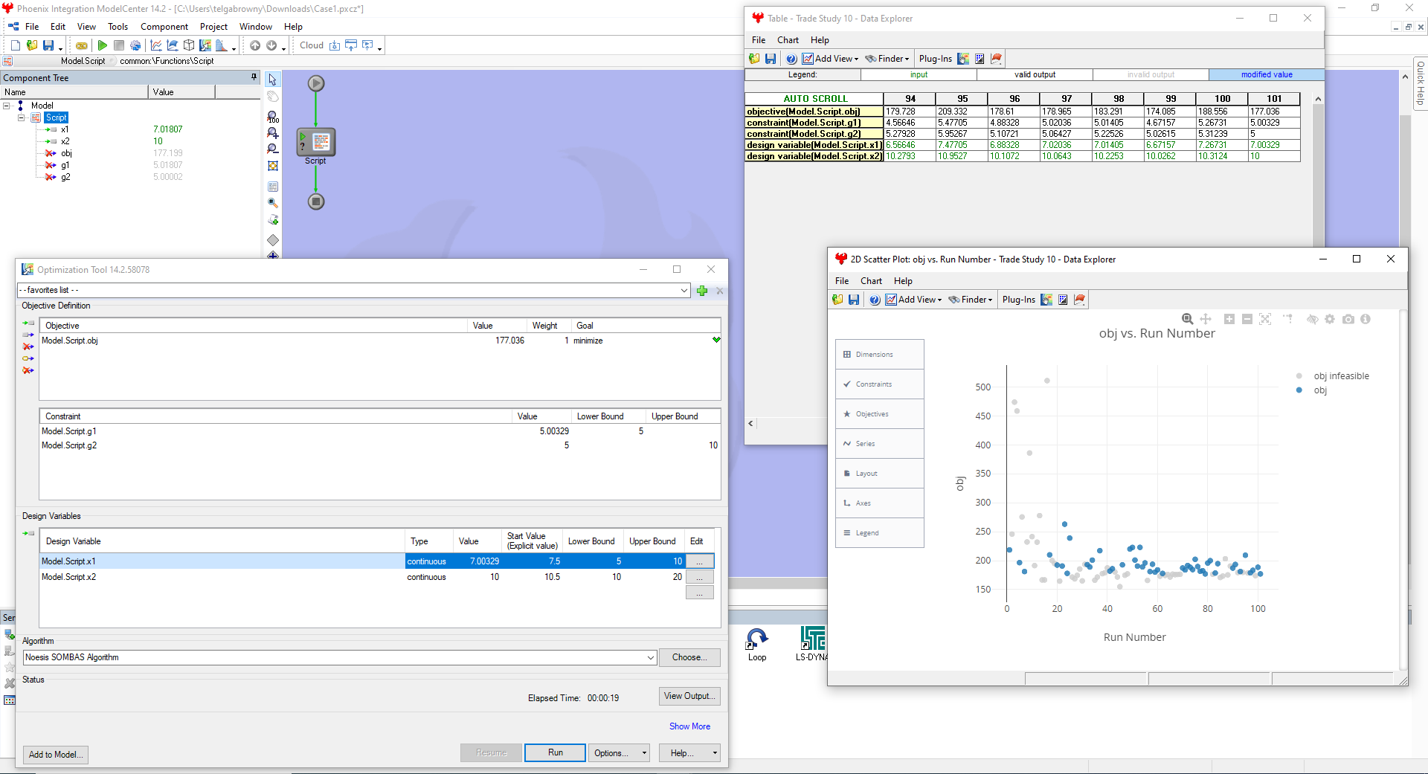Create a new model with the blank page icon
This screenshot has height=774, width=1428.
pos(15,45)
